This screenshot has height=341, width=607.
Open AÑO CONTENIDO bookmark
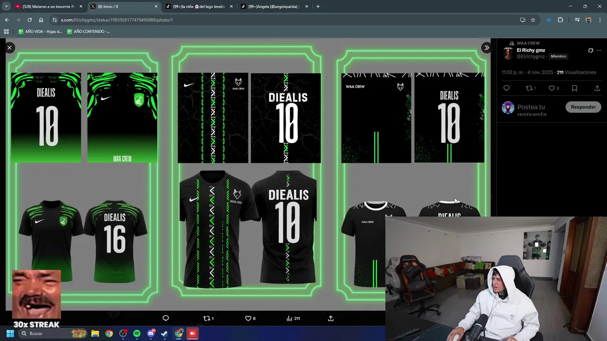pyautogui.click(x=88, y=31)
